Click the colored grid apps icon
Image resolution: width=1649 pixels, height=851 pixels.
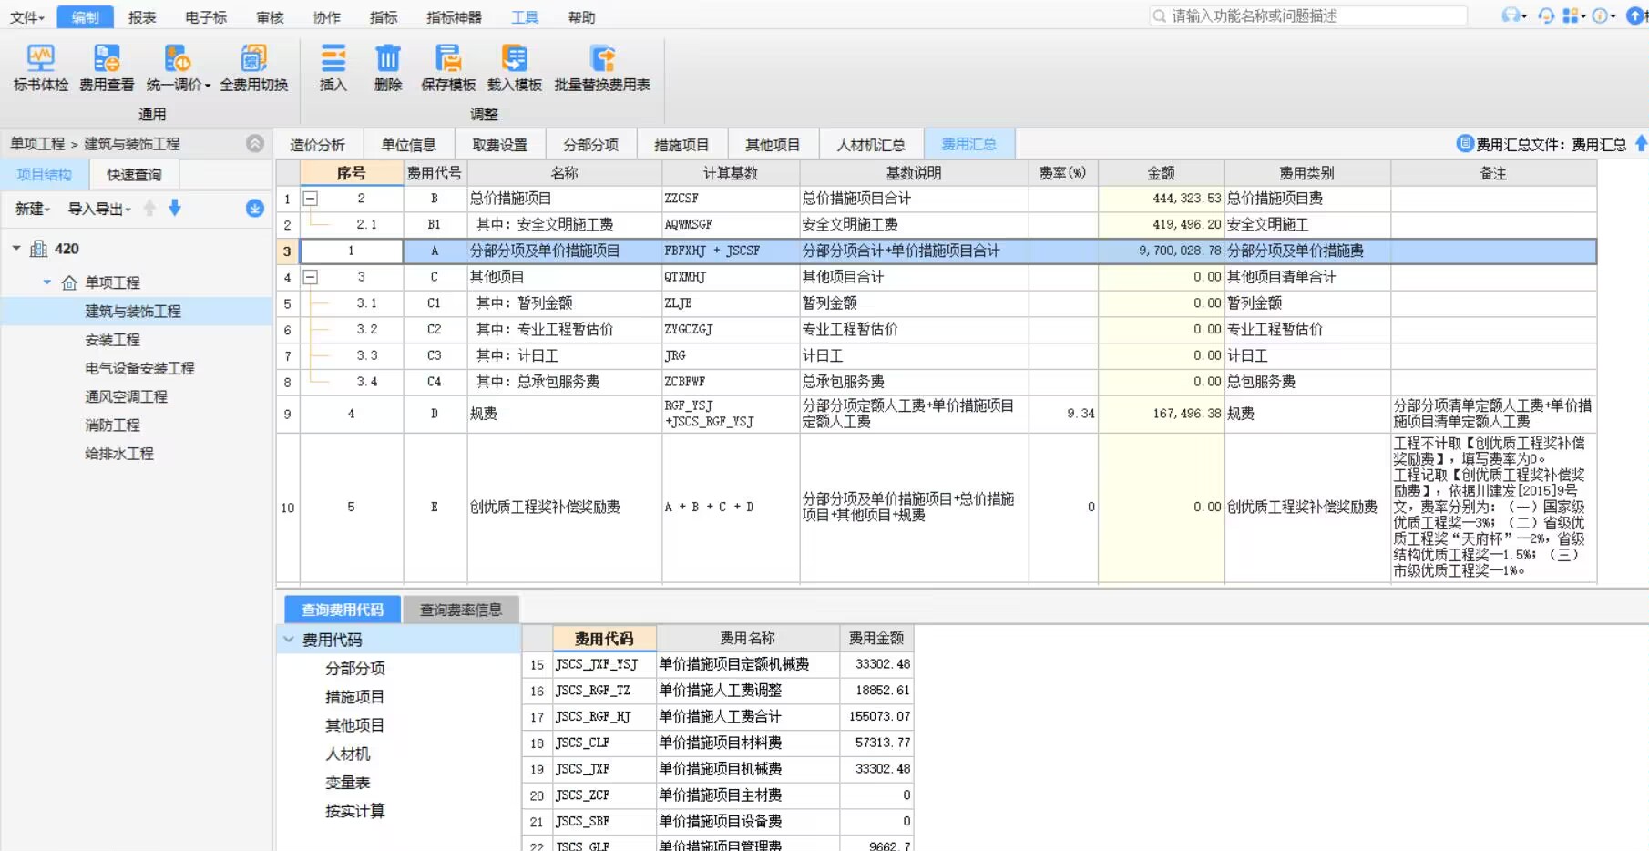[1571, 15]
